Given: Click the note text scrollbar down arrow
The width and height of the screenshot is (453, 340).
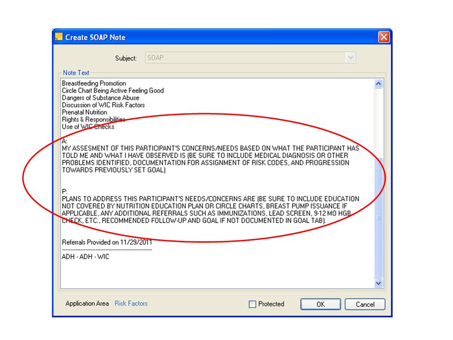Looking at the screenshot, I should 378,283.
